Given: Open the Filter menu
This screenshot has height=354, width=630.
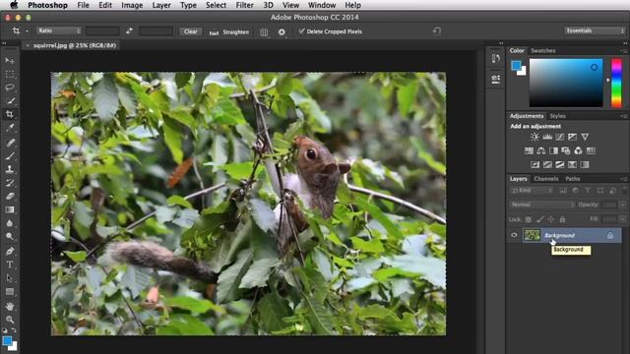Looking at the screenshot, I should coord(244,5).
